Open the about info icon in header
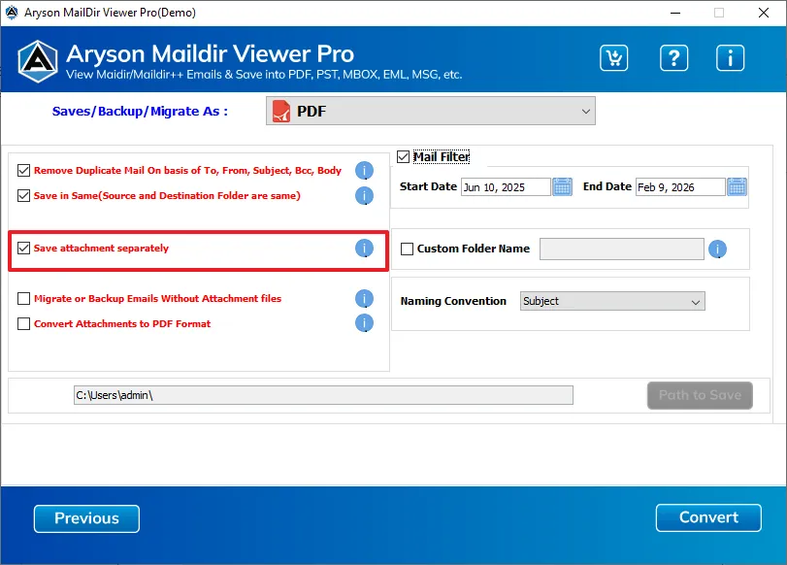787x565 pixels. pyautogui.click(x=730, y=57)
